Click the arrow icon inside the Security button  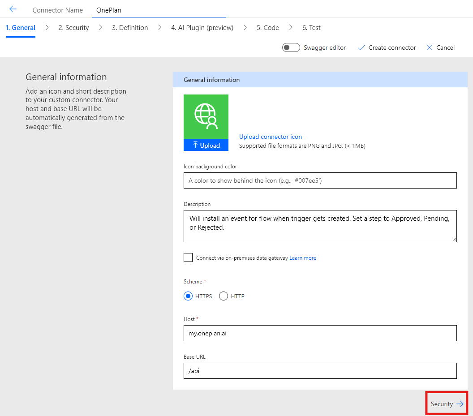coord(459,403)
